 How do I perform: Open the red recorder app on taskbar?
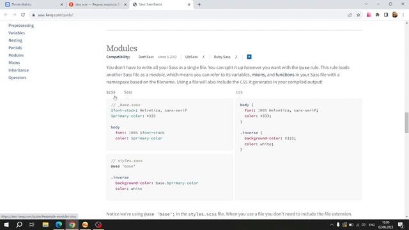[98, 224]
